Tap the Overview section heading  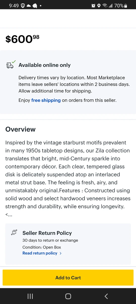(x=20, y=129)
